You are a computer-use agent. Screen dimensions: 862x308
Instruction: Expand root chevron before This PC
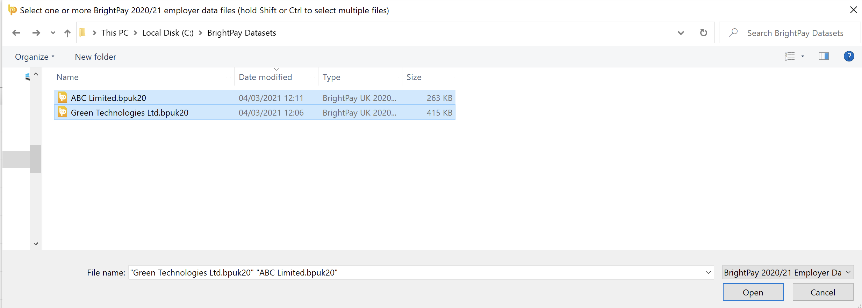tap(94, 33)
